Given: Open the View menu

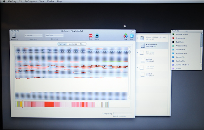Looking at the screenshot, I should coord(42,1).
